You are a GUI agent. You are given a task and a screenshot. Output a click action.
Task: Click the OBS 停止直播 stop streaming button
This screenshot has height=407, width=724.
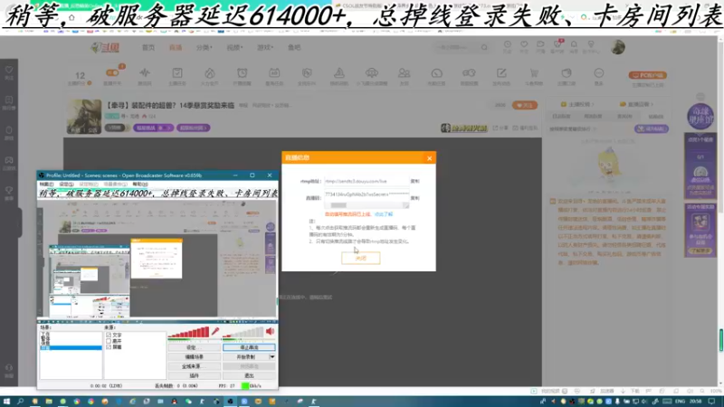[249, 347]
